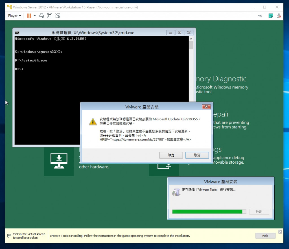Click the cmd.exe scrollbar up arrow
289x249 pixels.
point(191,39)
